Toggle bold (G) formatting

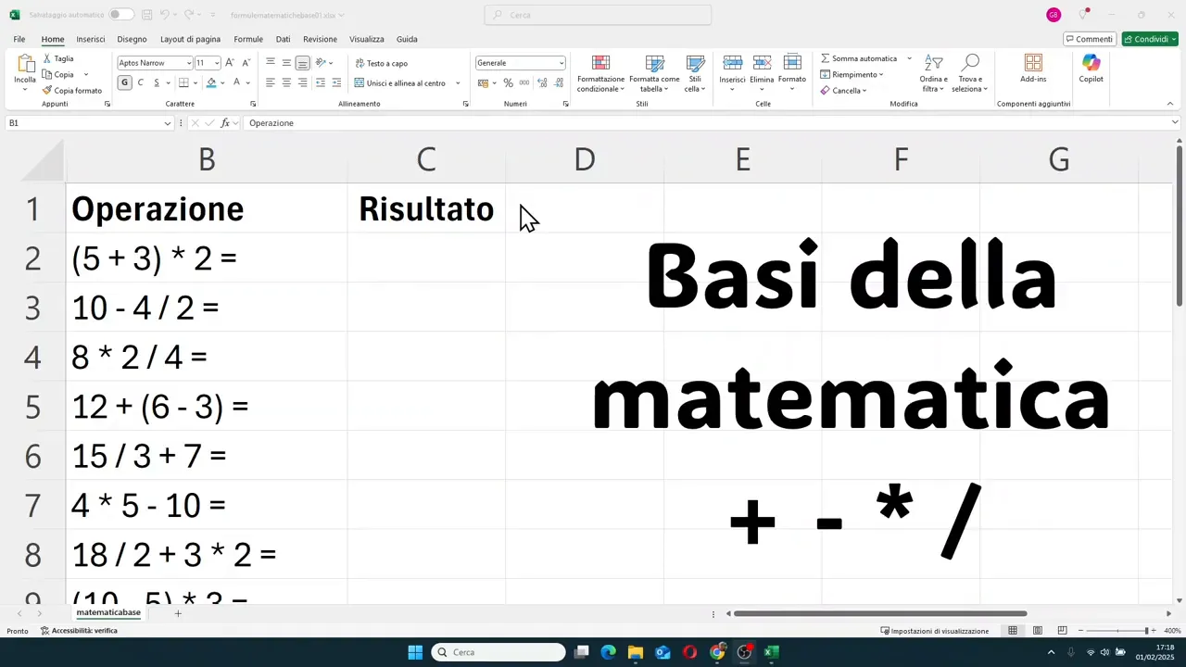pos(124,82)
